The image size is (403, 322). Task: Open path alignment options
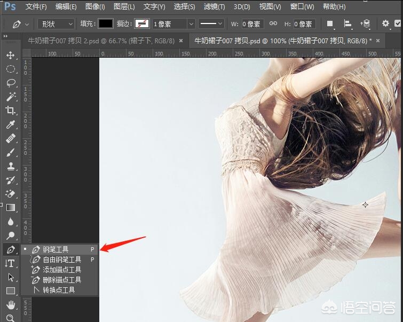click(347, 24)
